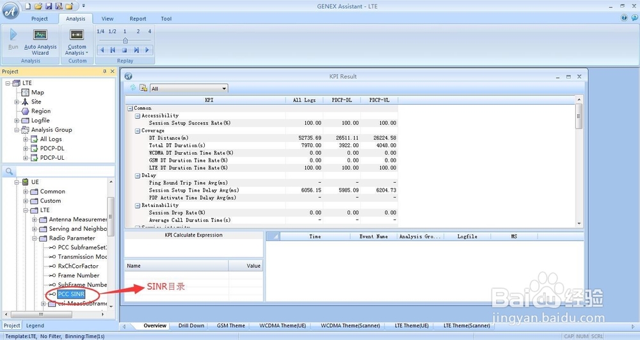Open the GENEX Assistant application orb menu
This screenshot has width=640, height=340.
(11, 11)
